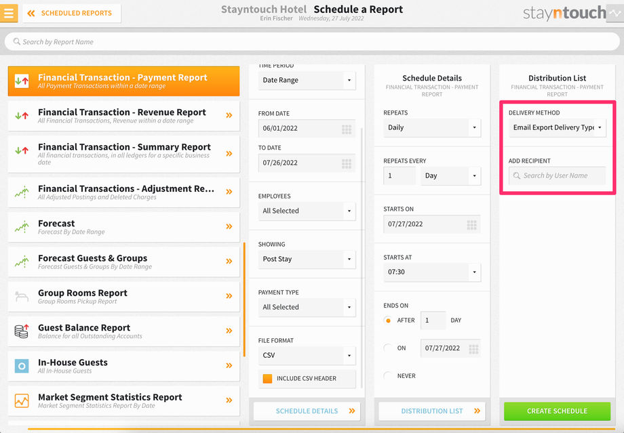Click the Adjustment Report chart icon

[22, 192]
